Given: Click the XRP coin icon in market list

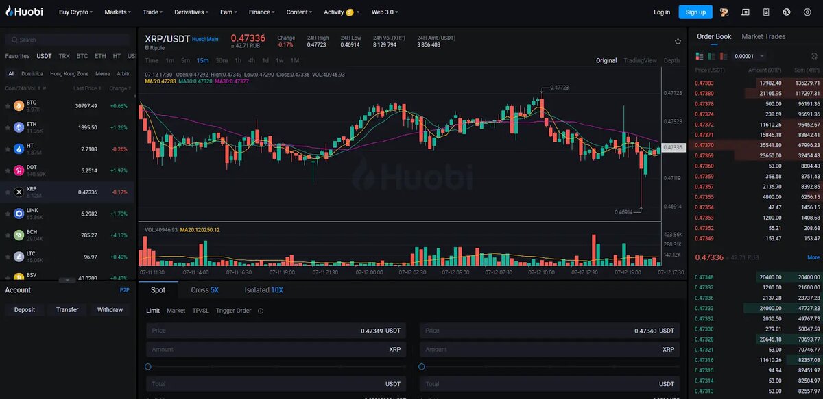Looking at the screenshot, I should pyautogui.click(x=18, y=192).
